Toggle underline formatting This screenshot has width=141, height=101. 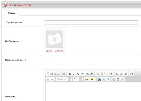[78, 74]
